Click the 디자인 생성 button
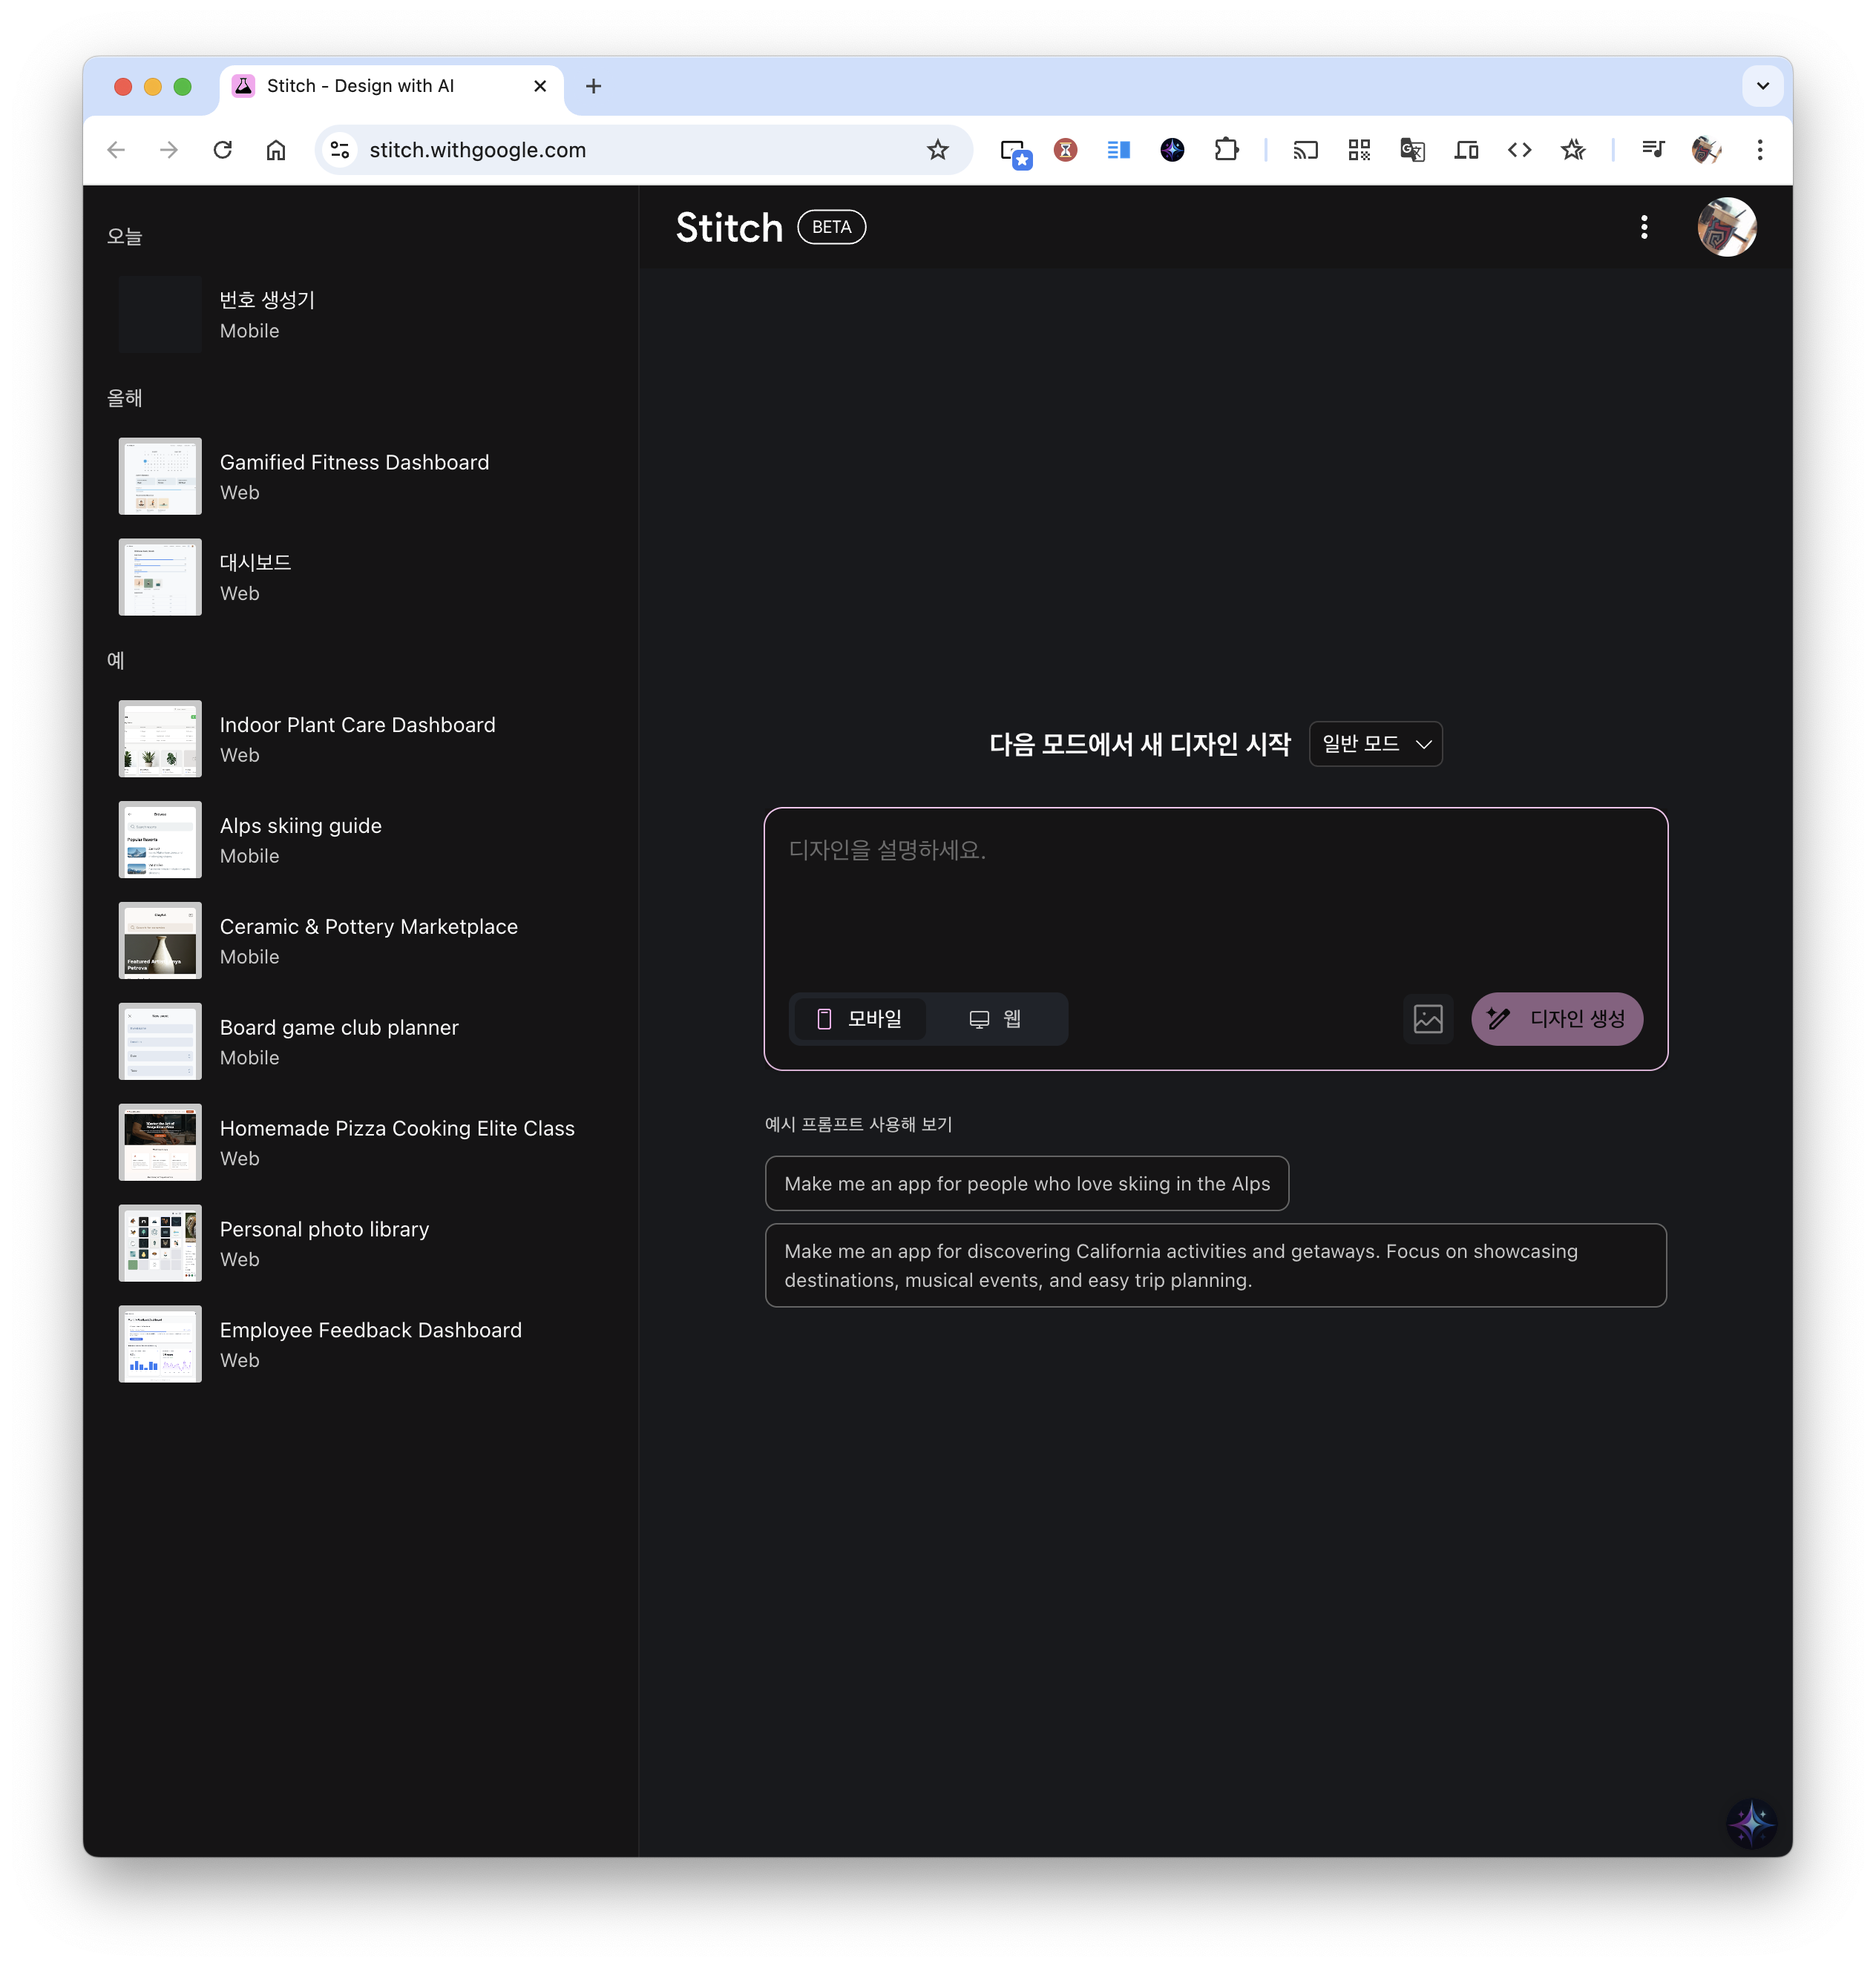1876x1967 pixels. pos(1556,1018)
